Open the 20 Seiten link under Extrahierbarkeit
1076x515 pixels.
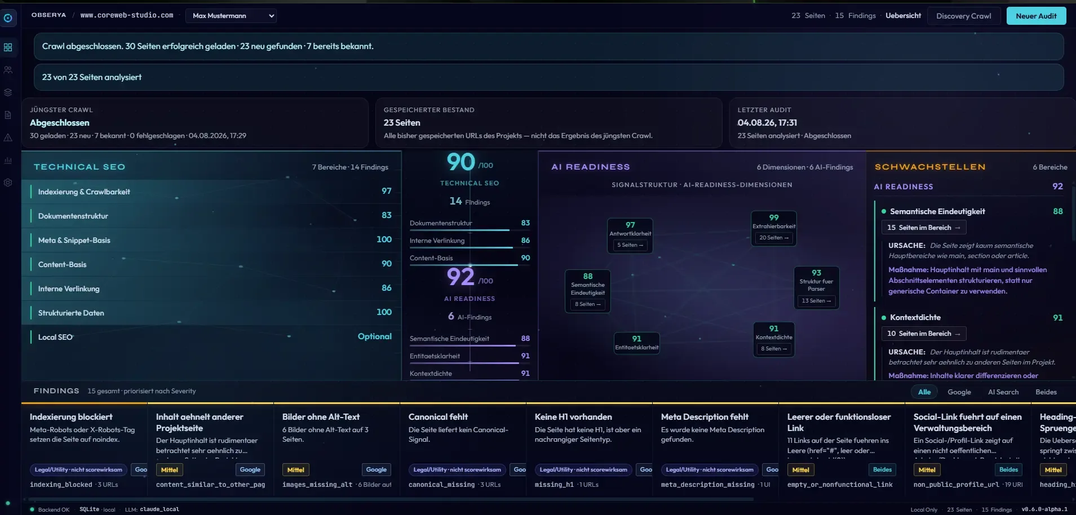click(774, 238)
